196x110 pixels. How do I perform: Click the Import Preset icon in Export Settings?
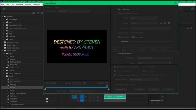click(x=165, y=23)
